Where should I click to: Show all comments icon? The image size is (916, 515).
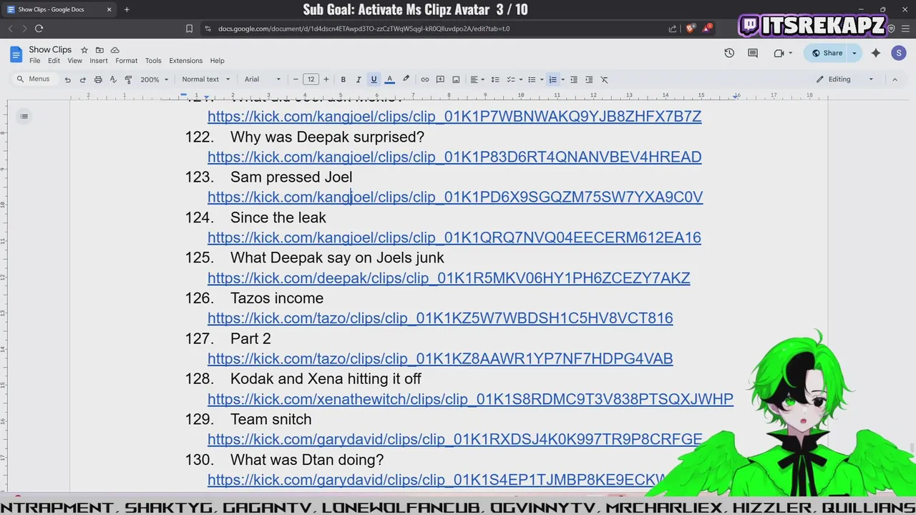[753, 53]
